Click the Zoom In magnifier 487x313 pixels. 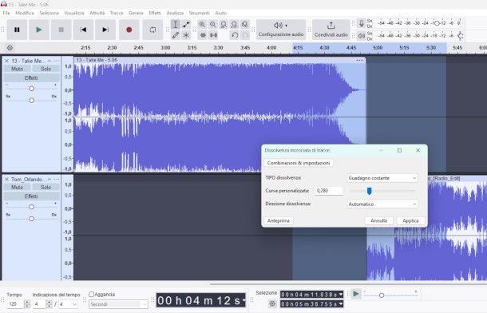tap(202, 25)
